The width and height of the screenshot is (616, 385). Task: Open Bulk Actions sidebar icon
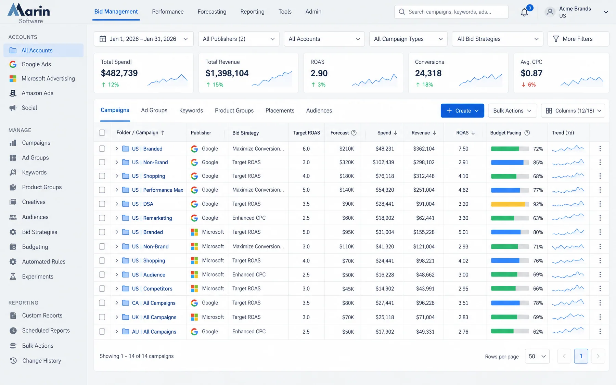(x=13, y=346)
